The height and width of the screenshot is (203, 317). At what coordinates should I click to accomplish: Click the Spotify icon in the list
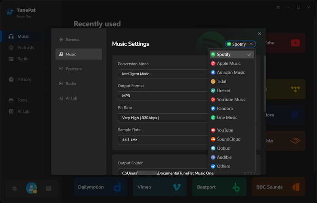[x=213, y=55]
